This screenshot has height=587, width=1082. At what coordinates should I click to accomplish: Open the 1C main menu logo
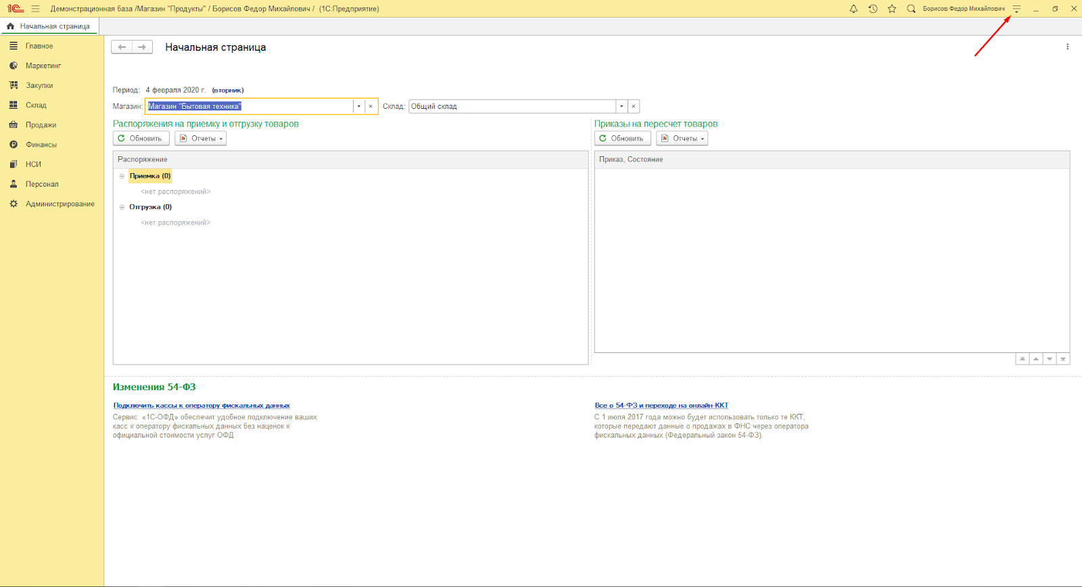(15, 9)
